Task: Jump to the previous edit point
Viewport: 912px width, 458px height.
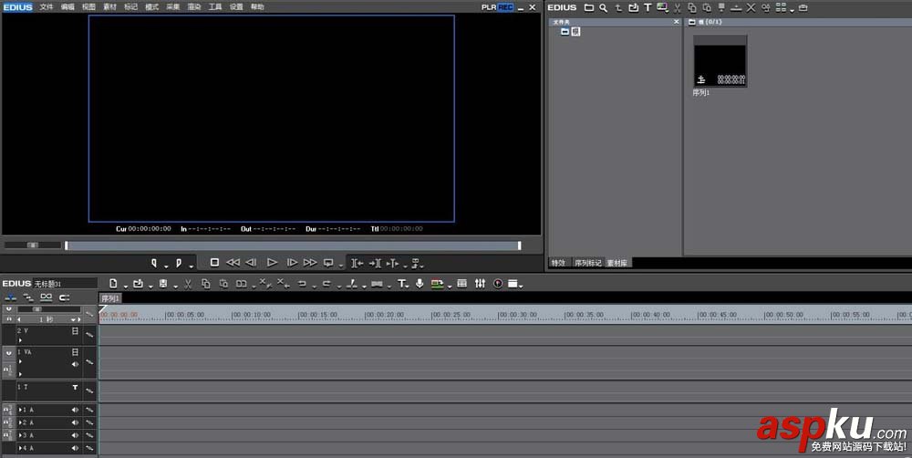Action: click(x=358, y=263)
